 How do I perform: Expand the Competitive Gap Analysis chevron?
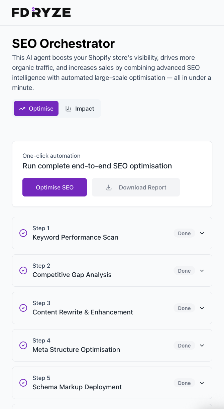202,271
